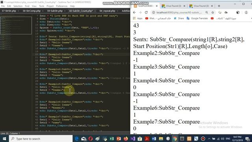Open the Tools menu
This screenshot has height=142, width=252.
tap(41, 6)
